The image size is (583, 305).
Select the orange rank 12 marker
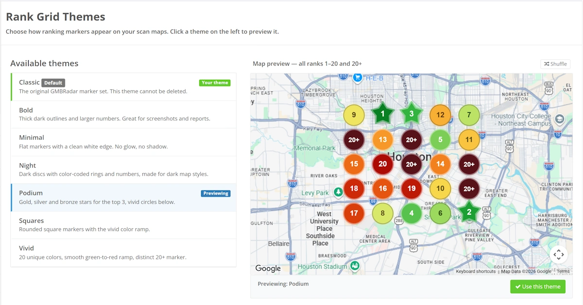click(x=440, y=115)
